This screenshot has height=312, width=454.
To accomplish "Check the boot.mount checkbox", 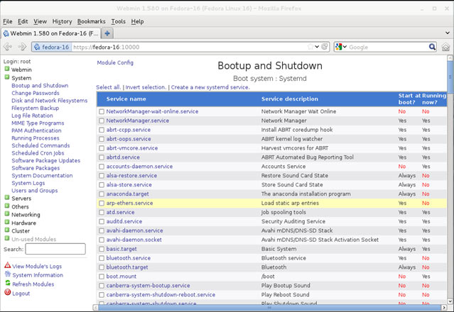I will tap(102, 277).
